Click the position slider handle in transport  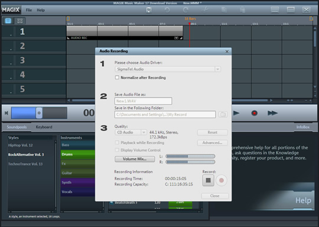point(39,113)
